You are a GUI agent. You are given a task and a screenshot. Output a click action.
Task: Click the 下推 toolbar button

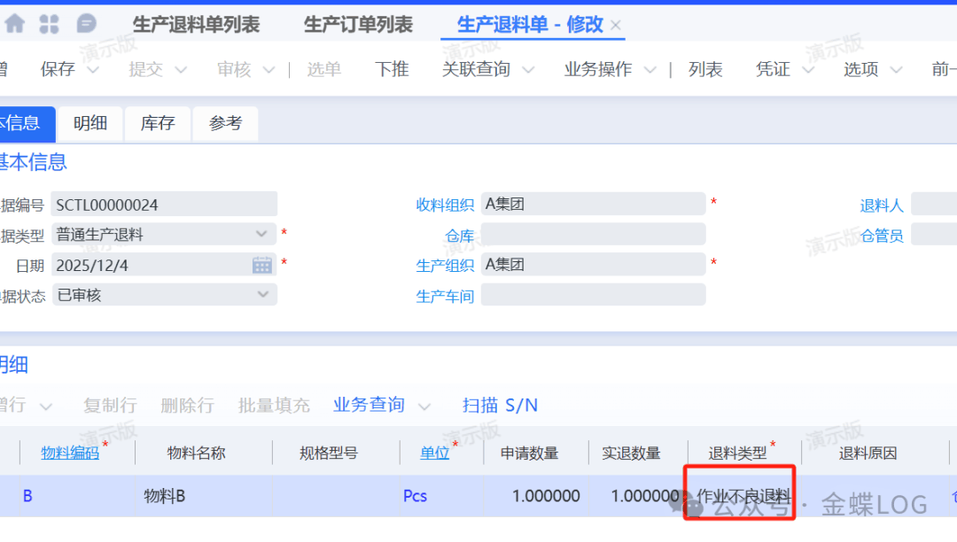(392, 69)
